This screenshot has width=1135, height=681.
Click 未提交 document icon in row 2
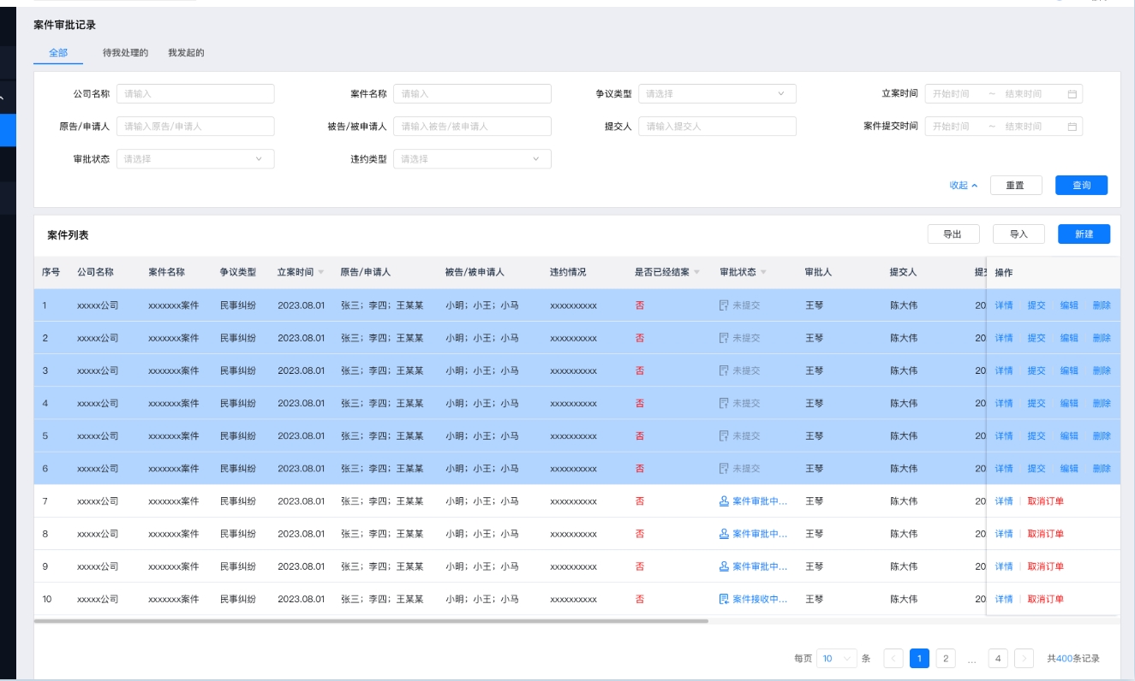(x=724, y=338)
